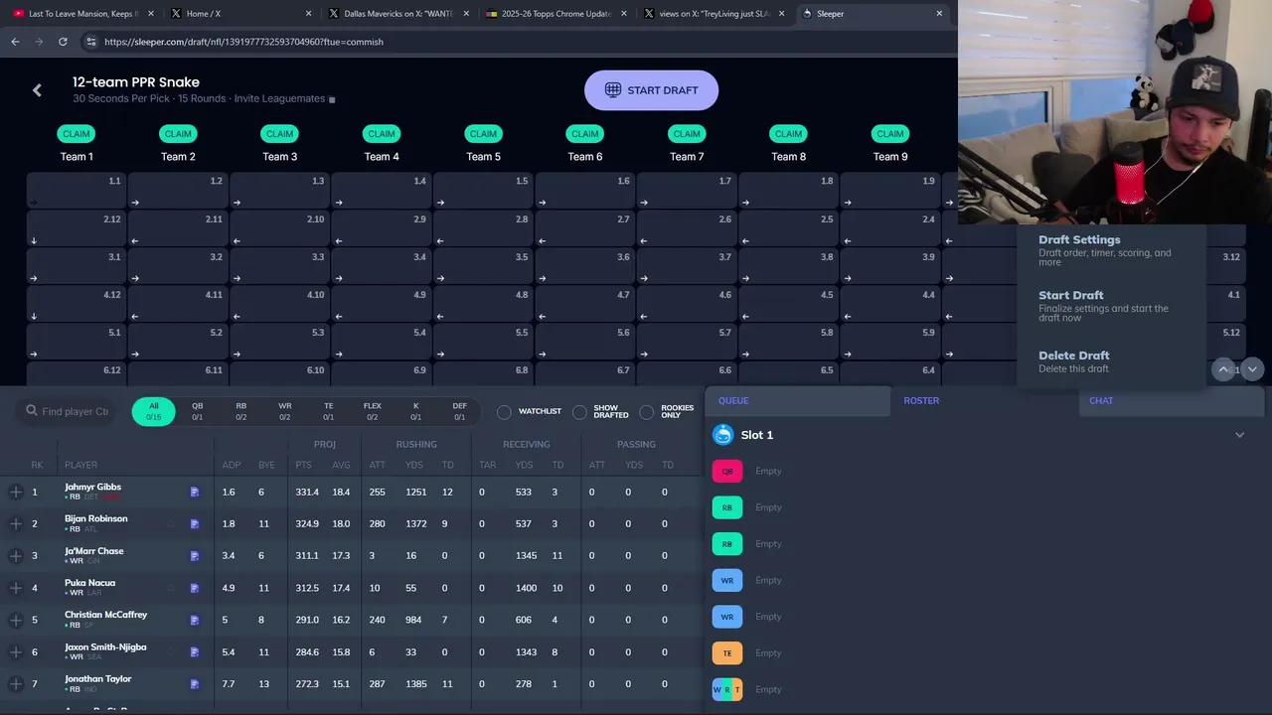Select draft board cell 3.5
The height and width of the screenshot is (715, 1272).
tap(483, 266)
